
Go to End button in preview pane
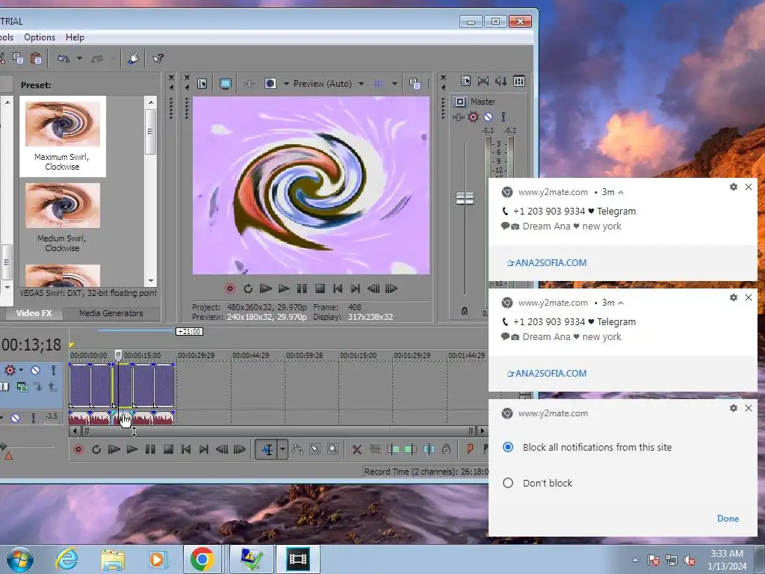pos(356,288)
